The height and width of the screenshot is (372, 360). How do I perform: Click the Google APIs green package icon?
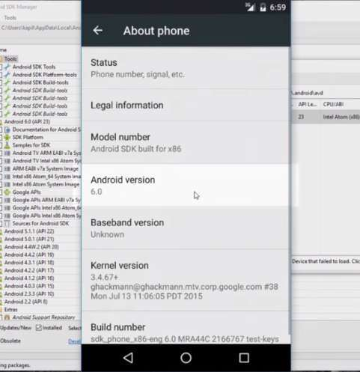(7, 192)
